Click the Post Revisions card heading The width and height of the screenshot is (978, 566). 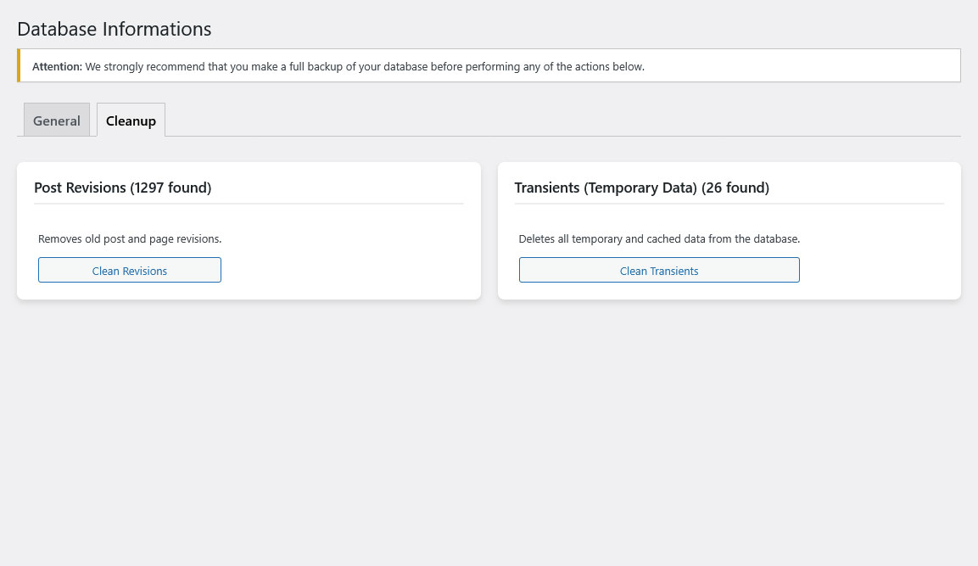tap(80, 188)
